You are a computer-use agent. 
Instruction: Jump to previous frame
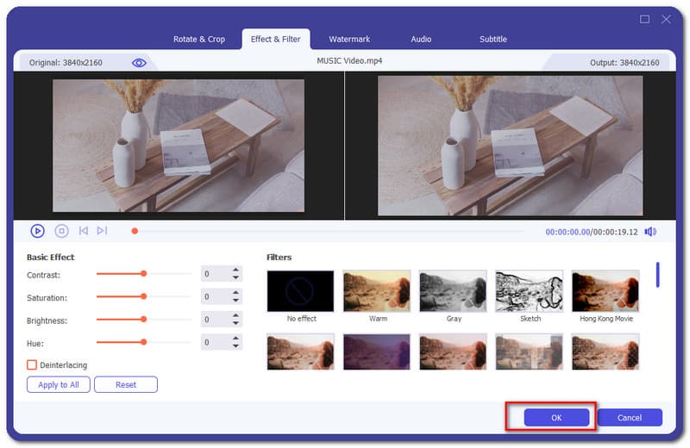(x=83, y=231)
